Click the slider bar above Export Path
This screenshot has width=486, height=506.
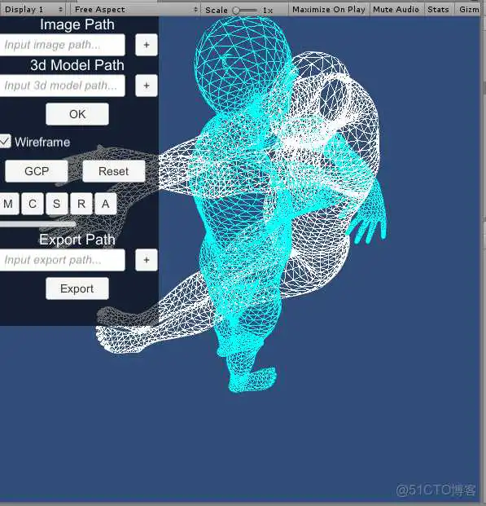37,224
